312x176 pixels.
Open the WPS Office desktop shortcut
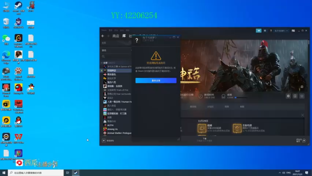pos(18,138)
